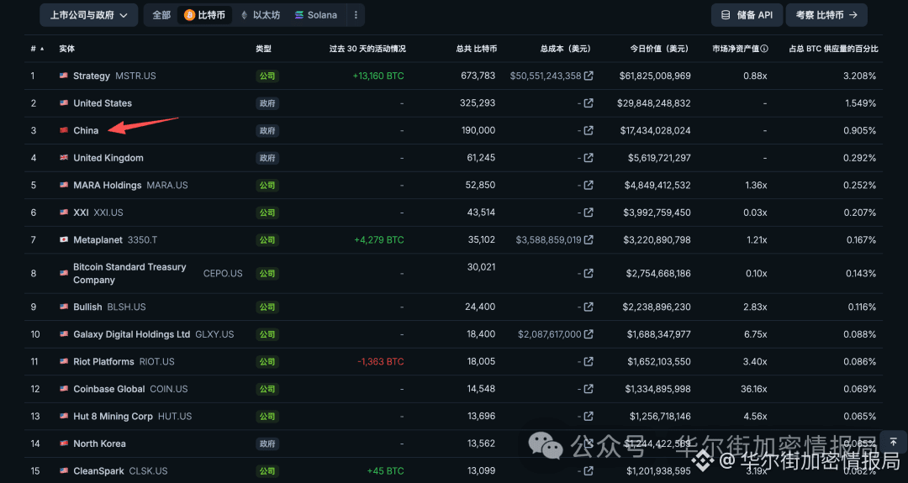Open Galaxy Digital external link icon
This screenshot has height=483, width=908.
click(x=589, y=333)
